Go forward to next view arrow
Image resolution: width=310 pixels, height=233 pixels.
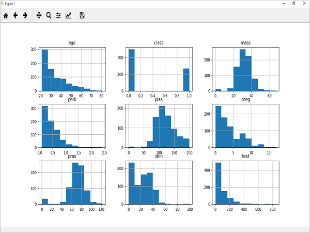click(25, 15)
